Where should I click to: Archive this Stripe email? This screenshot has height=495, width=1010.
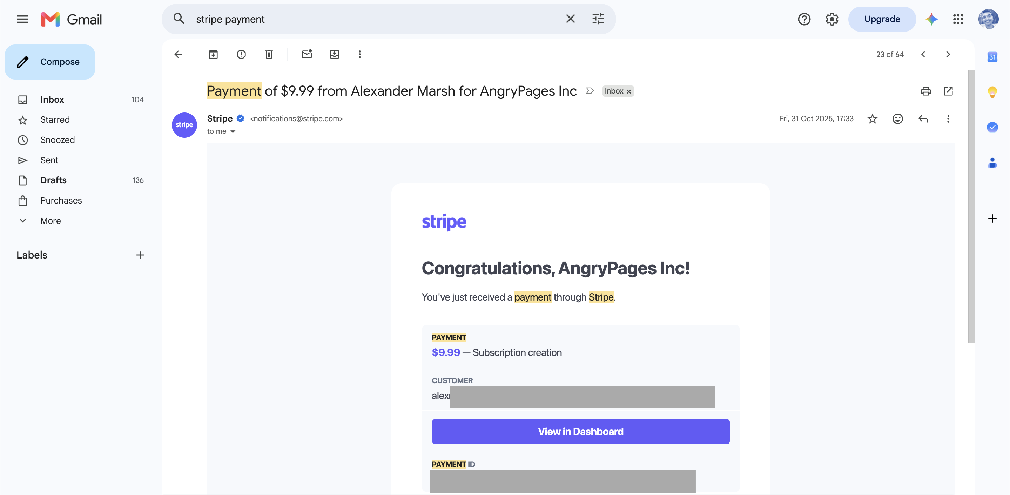click(213, 54)
